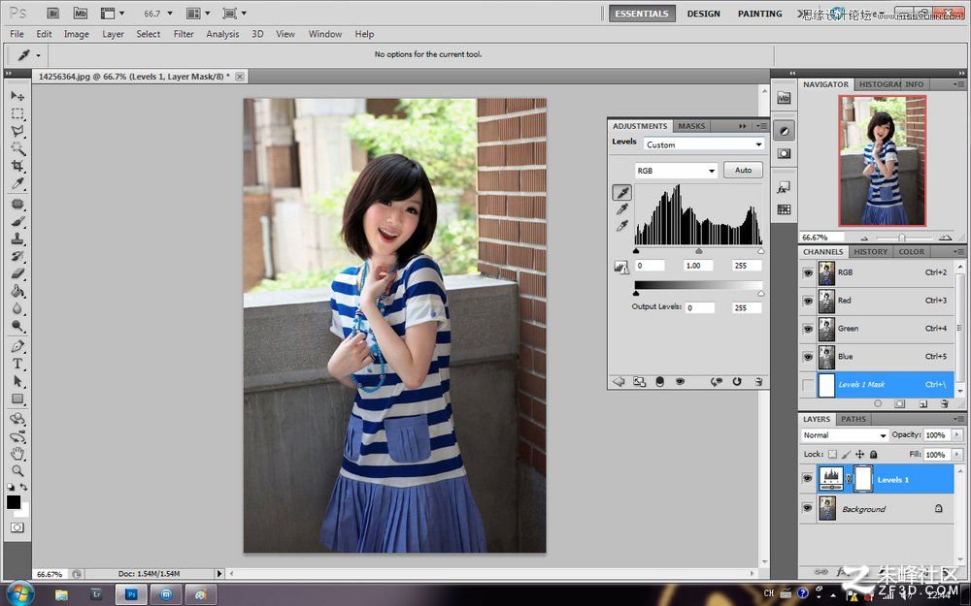This screenshot has height=606, width=971.
Task: Toggle visibility of the Green channel
Action: click(x=808, y=329)
